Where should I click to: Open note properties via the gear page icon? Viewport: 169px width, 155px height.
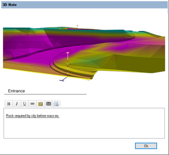(x=56, y=104)
